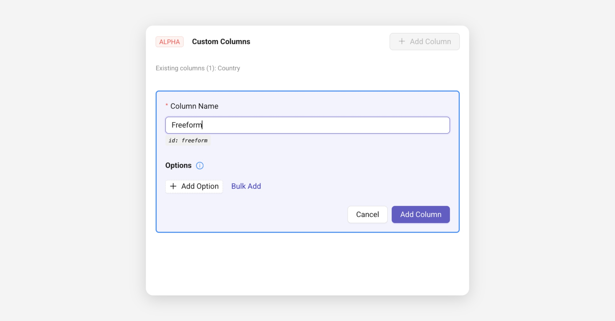This screenshot has height=321, width=615.
Task: Click empty white area below the form
Action: (307, 264)
